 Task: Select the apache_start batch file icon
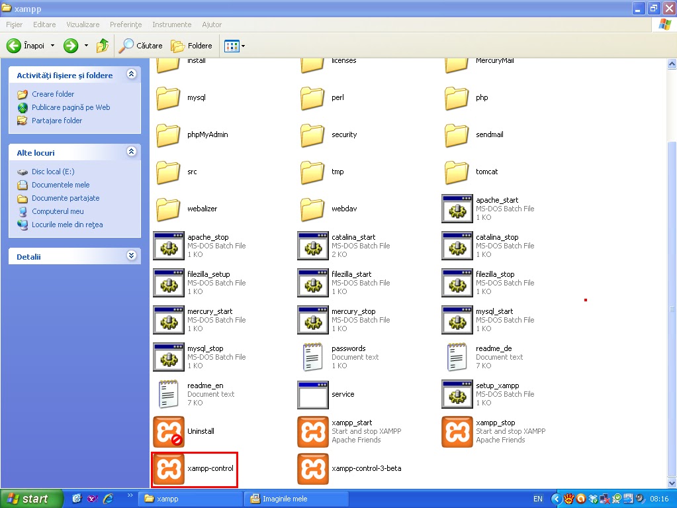(x=457, y=209)
